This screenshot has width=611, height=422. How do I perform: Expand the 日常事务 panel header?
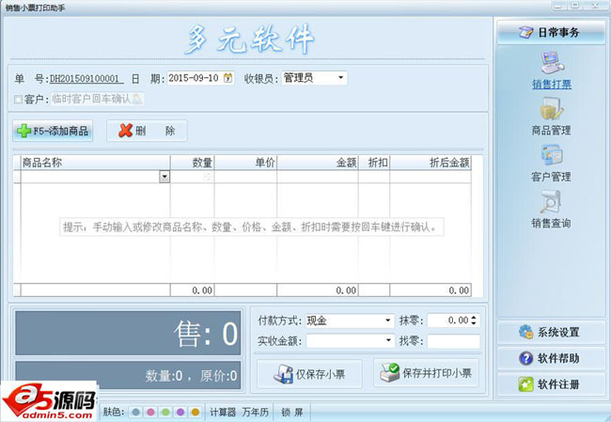[551, 32]
